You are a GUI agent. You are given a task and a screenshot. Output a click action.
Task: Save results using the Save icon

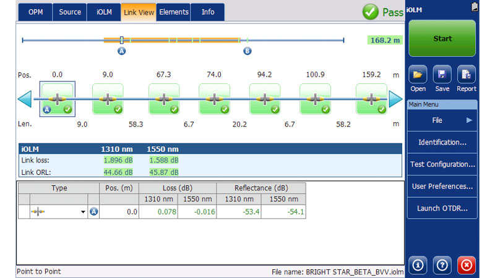coord(442,75)
